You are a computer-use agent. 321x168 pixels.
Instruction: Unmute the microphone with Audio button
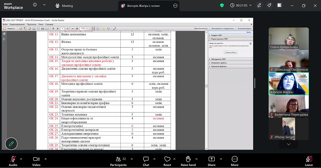(13, 160)
